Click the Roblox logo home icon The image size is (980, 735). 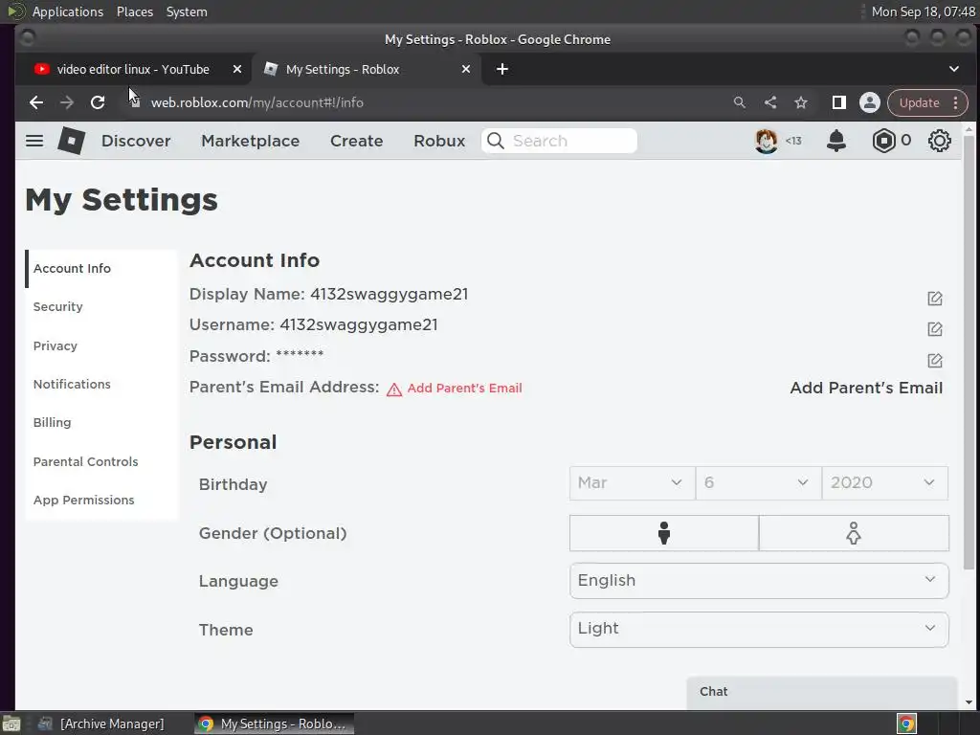point(71,141)
